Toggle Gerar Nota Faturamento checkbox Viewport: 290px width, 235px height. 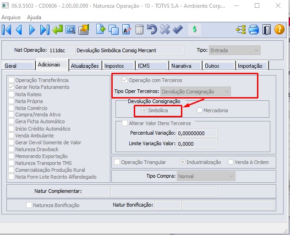(11, 87)
